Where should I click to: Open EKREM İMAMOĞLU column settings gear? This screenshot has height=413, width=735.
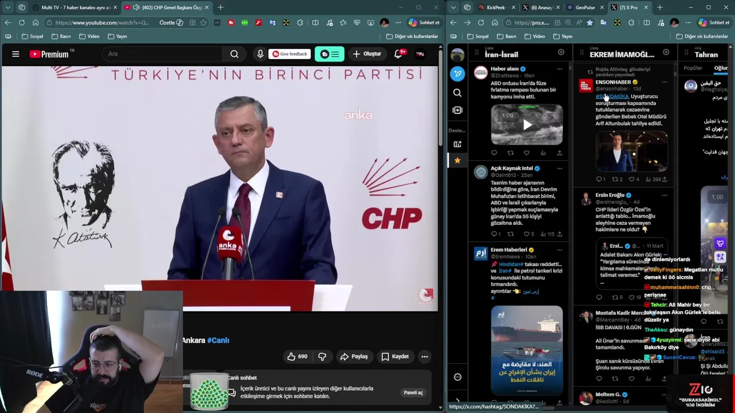click(666, 52)
